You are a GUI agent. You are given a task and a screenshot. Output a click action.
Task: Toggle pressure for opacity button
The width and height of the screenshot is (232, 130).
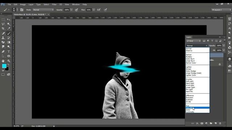point(76,10)
